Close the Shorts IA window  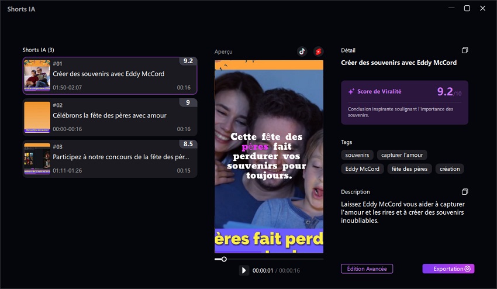(x=482, y=8)
